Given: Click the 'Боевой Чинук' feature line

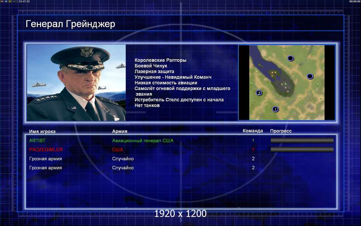Looking at the screenshot, I should tap(151, 66).
